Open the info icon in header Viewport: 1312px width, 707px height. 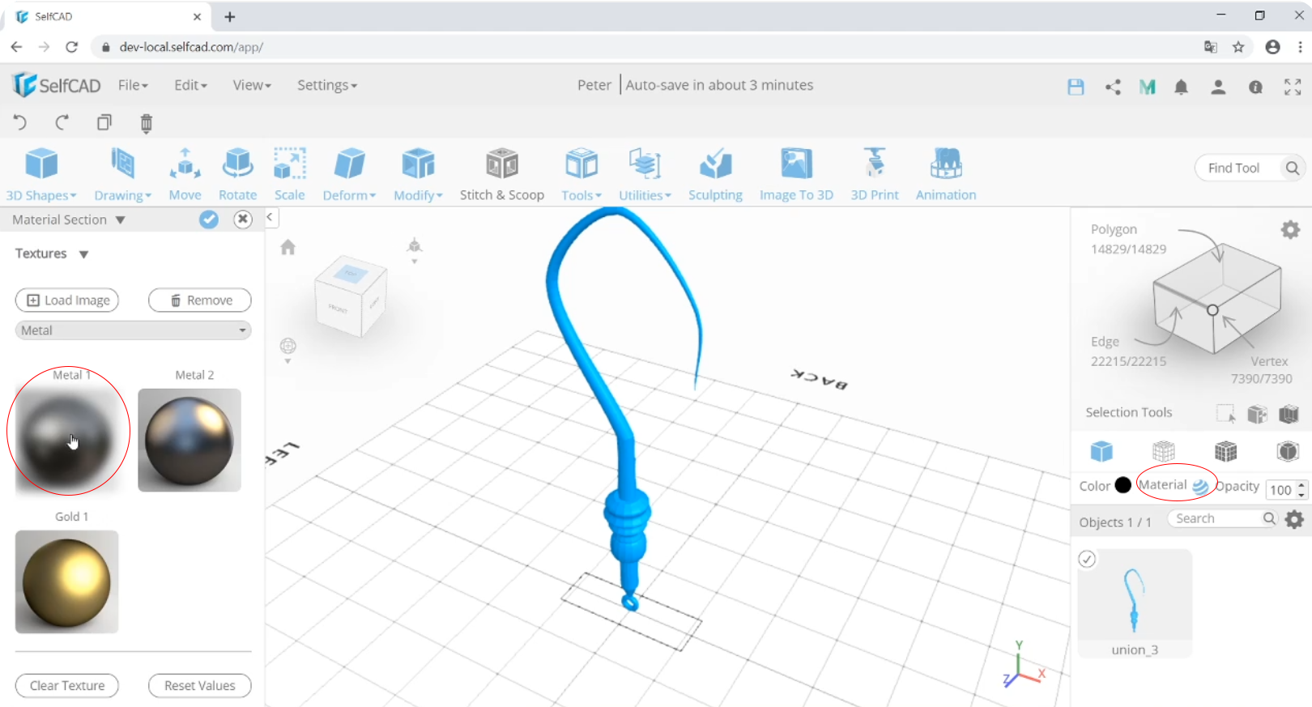click(x=1255, y=87)
